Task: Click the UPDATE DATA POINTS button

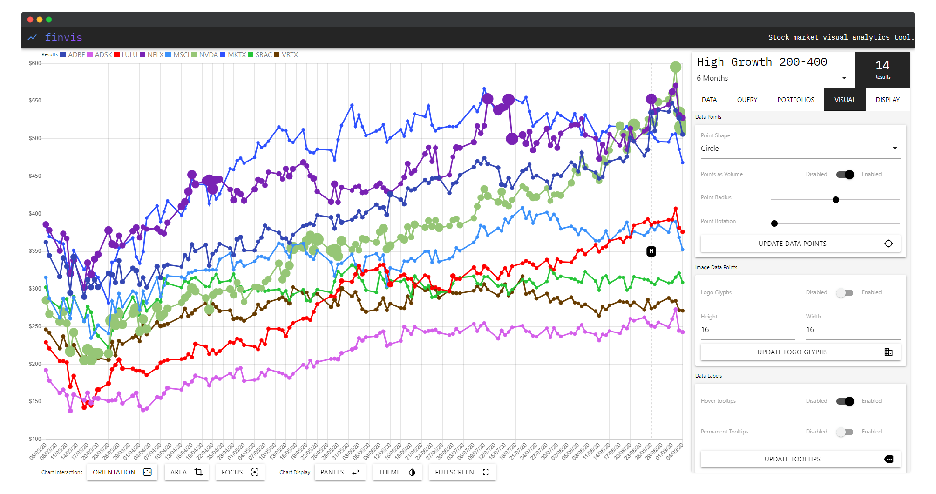Action: click(x=800, y=244)
